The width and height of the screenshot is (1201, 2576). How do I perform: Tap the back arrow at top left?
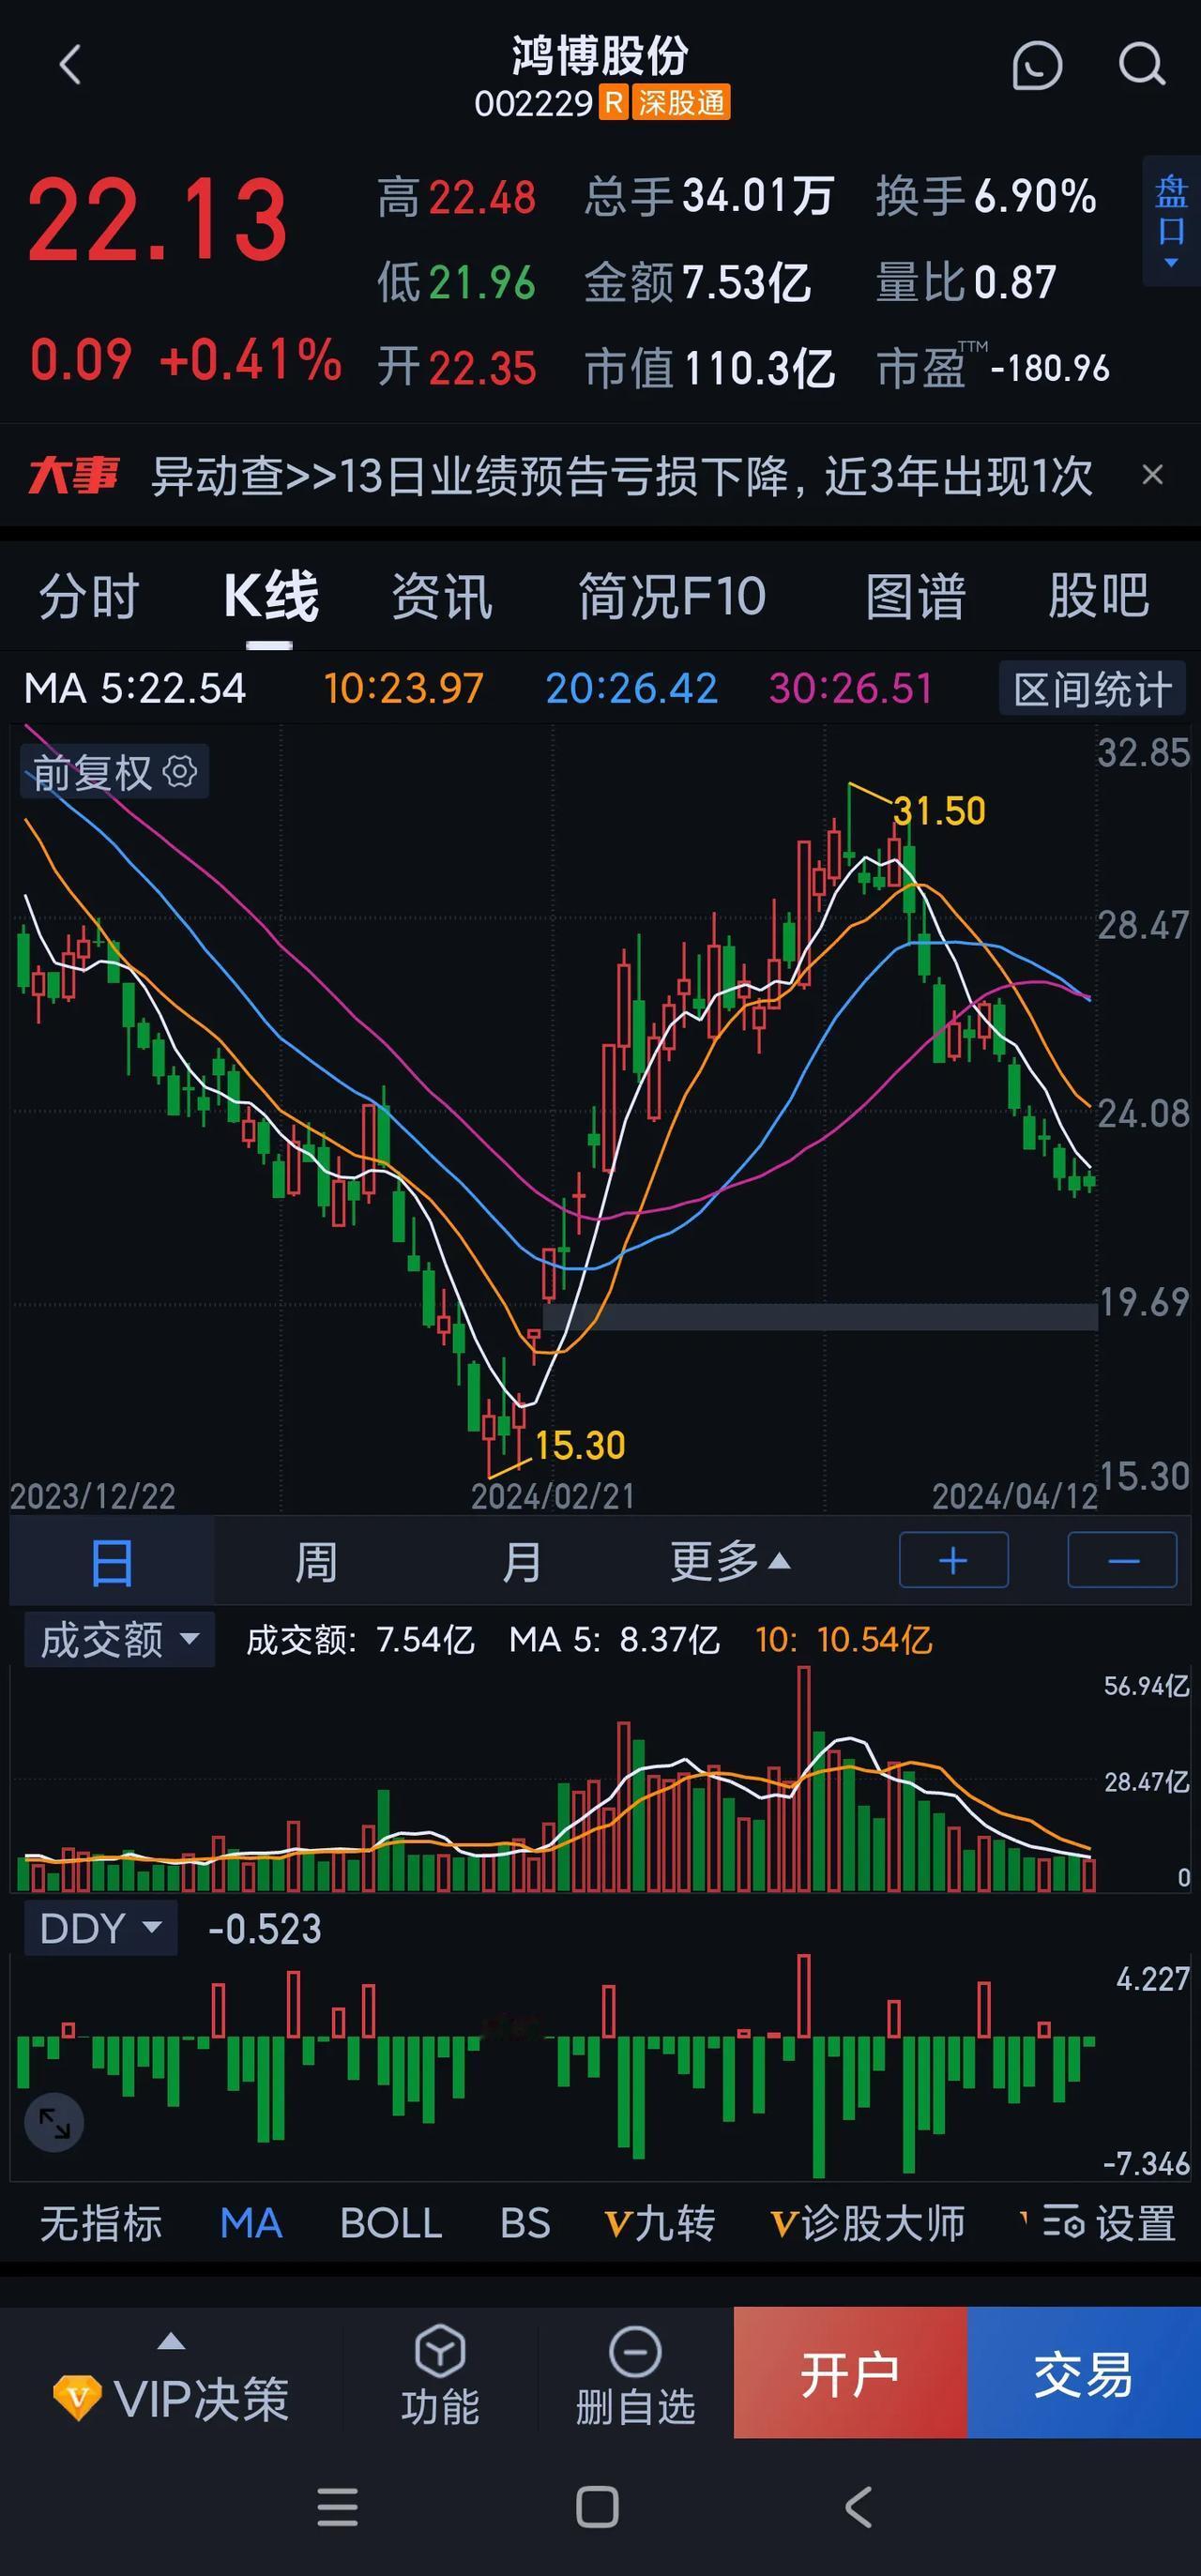pos(70,66)
